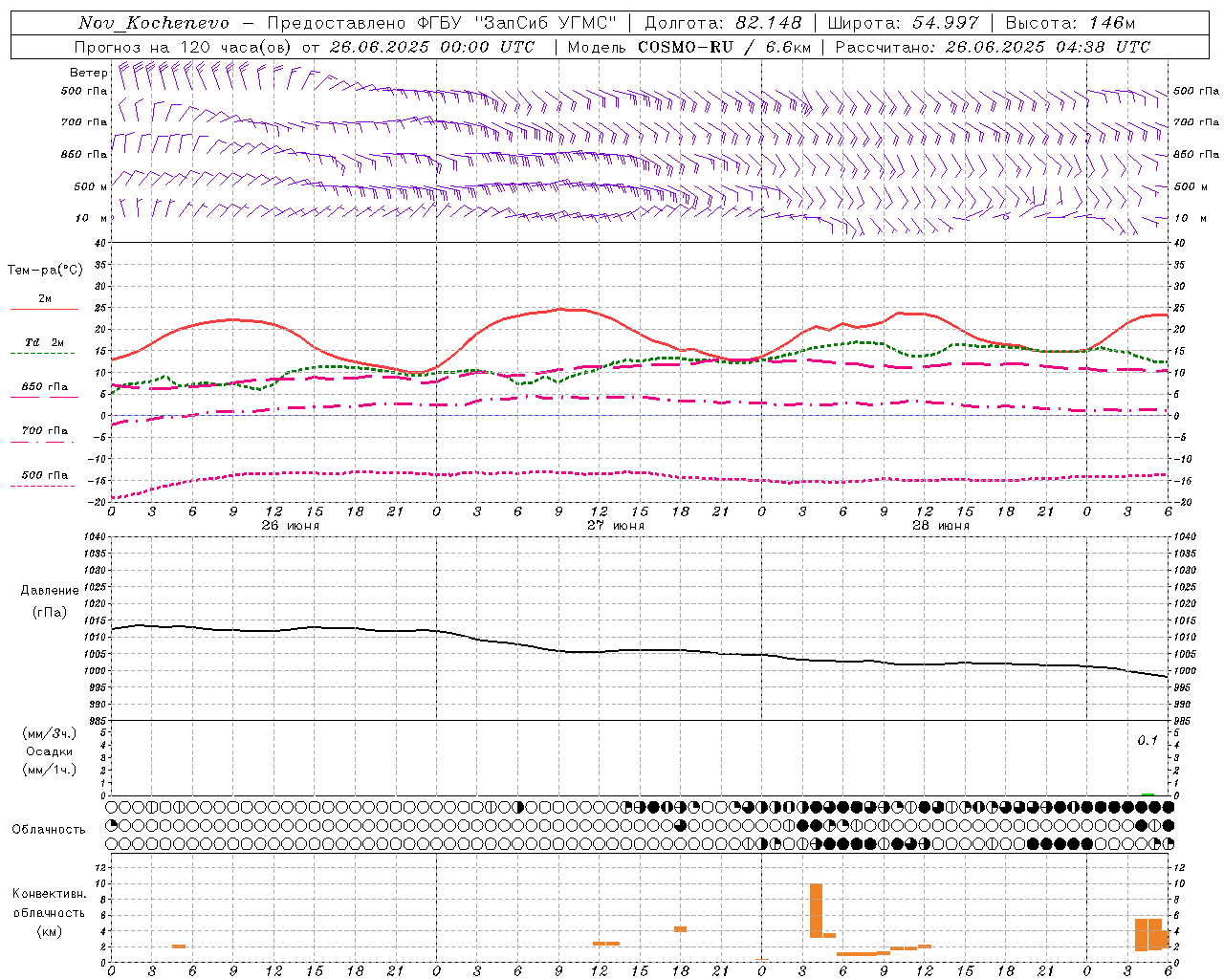
Task: Click the 0.1 precipitation amount value
Action: coord(1147,741)
